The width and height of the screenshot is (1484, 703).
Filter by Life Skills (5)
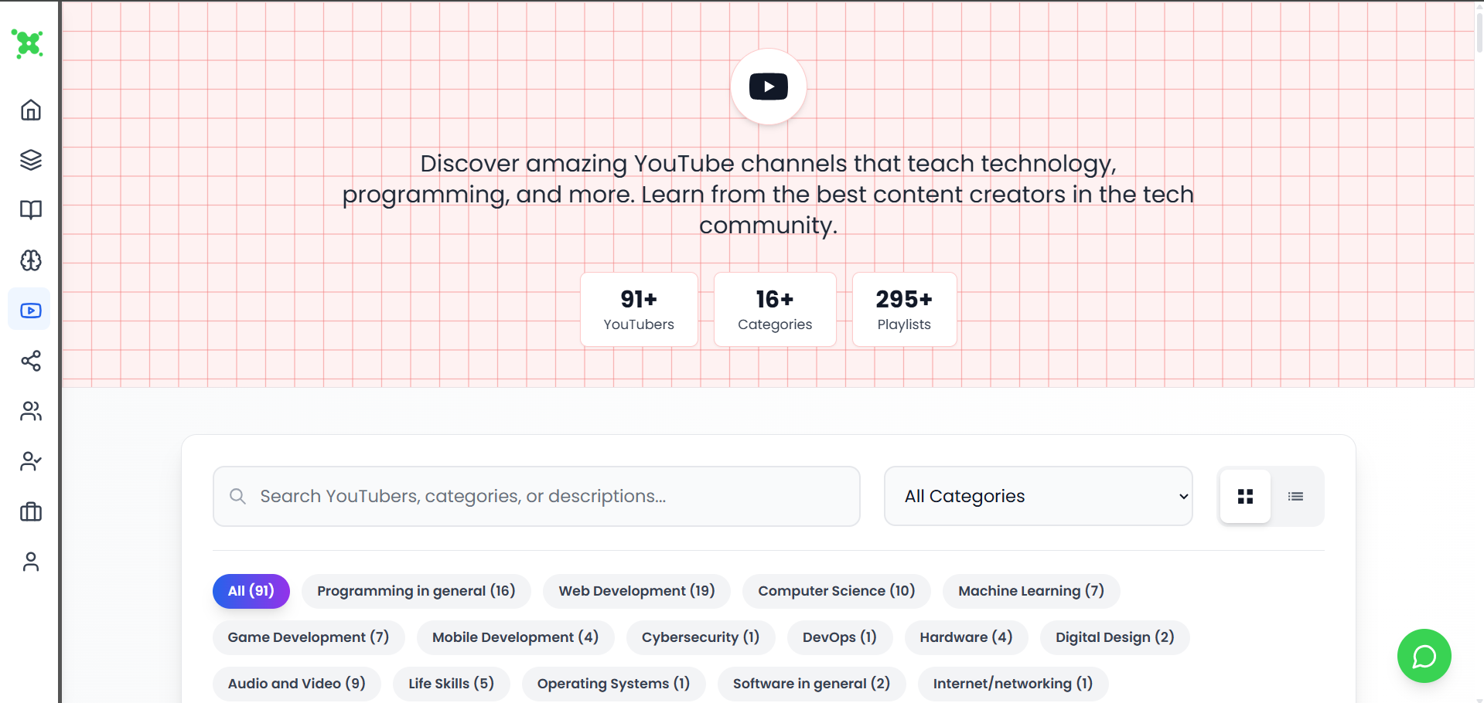pos(451,684)
